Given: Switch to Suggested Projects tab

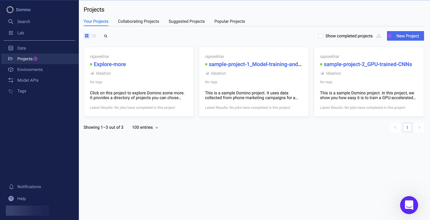Looking at the screenshot, I should 187,21.
